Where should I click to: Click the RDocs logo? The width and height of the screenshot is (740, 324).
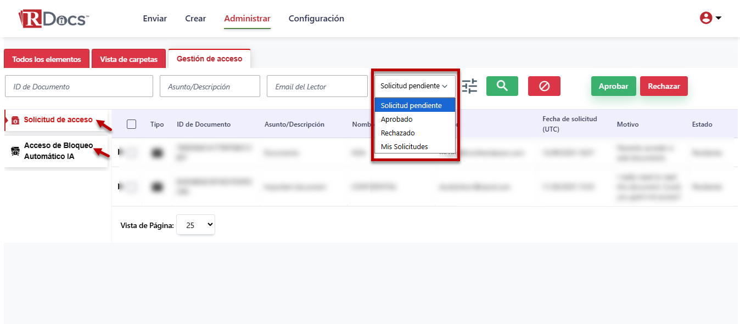tap(53, 19)
